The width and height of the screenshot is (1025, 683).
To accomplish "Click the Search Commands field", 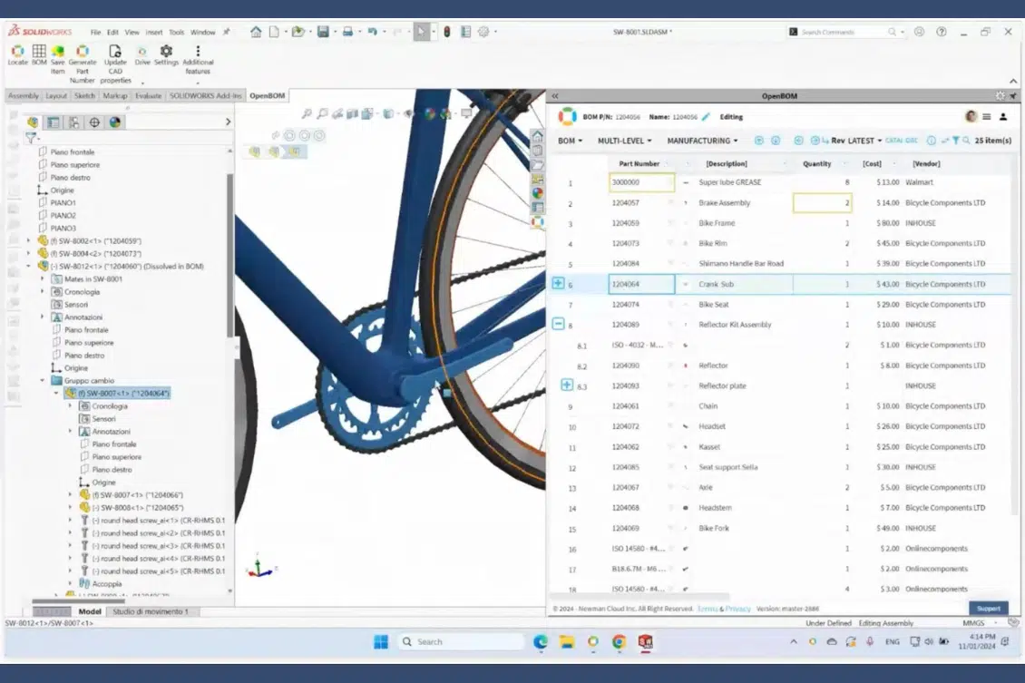I will 840,32.
